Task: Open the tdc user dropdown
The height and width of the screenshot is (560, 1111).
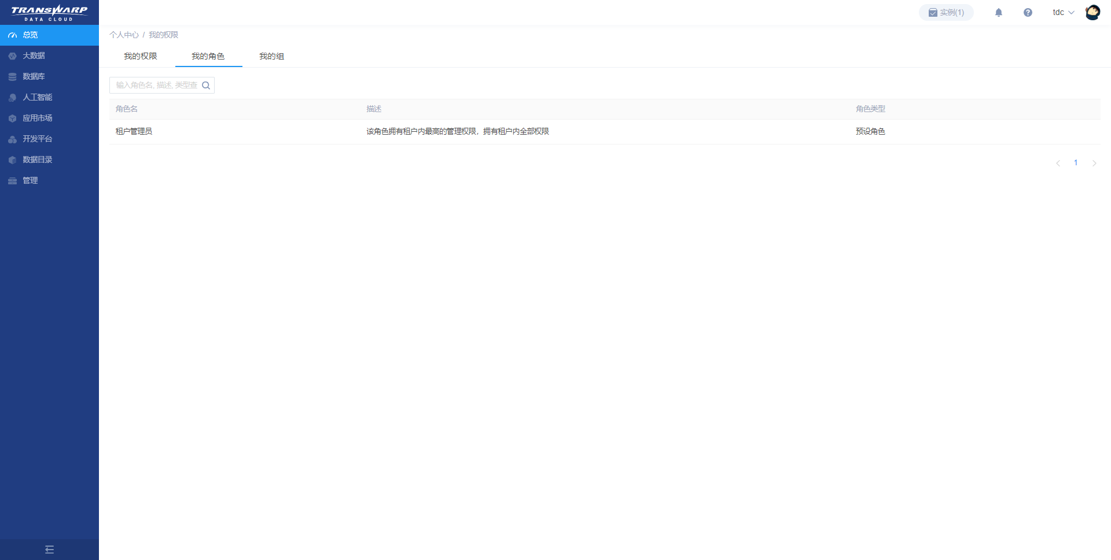Action: tap(1063, 12)
